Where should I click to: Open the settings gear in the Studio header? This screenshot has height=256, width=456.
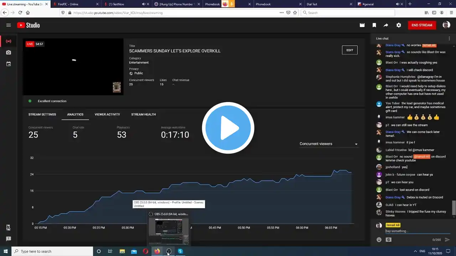pyautogui.click(x=399, y=25)
